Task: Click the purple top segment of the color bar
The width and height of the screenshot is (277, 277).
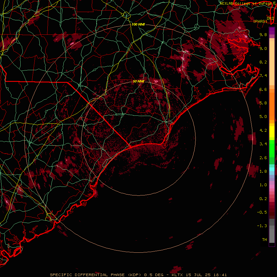Action: click(272, 31)
